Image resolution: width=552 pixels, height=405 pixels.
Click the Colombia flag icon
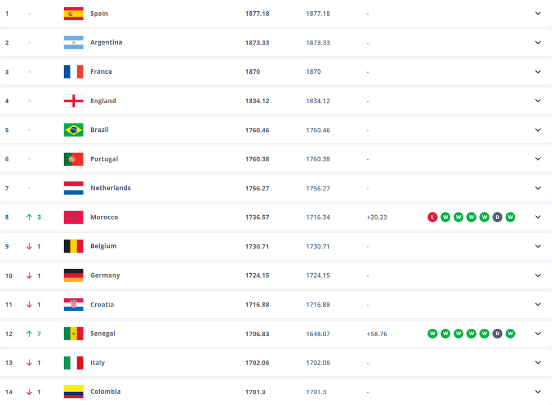point(73,392)
